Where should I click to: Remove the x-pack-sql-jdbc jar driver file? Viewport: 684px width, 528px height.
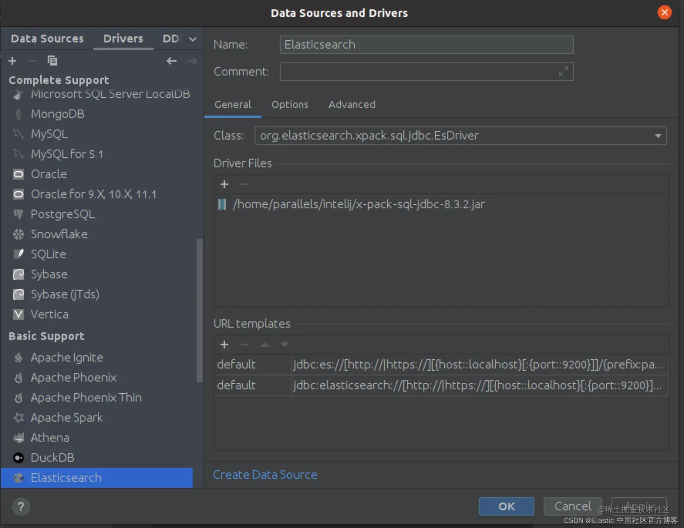tap(244, 184)
